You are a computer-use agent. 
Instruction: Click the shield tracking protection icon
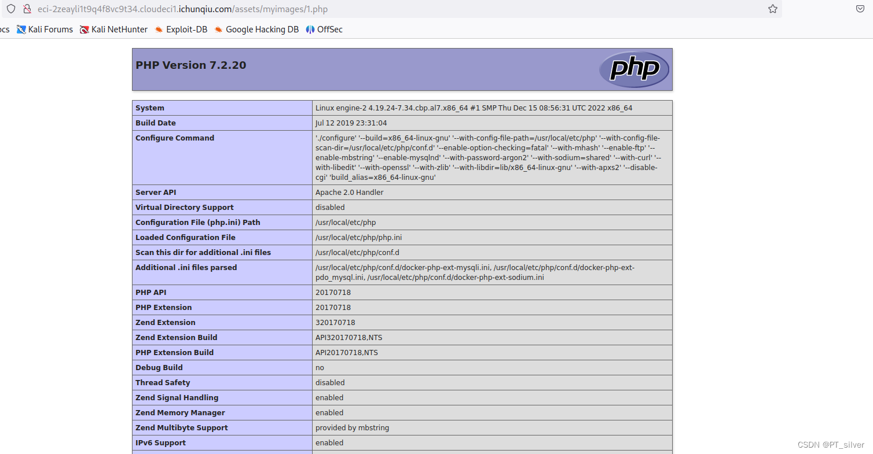(x=10, y=9)
